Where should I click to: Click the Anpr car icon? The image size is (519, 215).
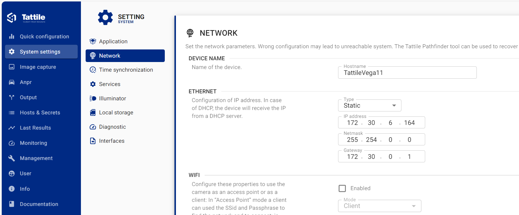tap(12, 82)
